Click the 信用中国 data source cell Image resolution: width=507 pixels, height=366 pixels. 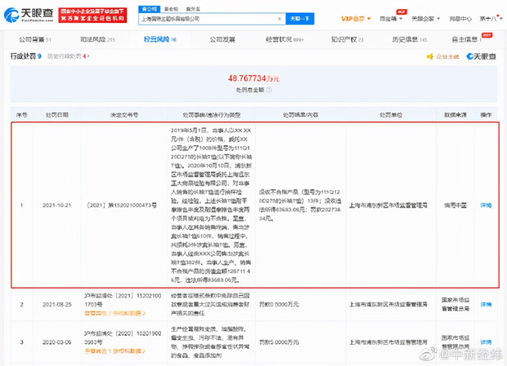point(455,205)
